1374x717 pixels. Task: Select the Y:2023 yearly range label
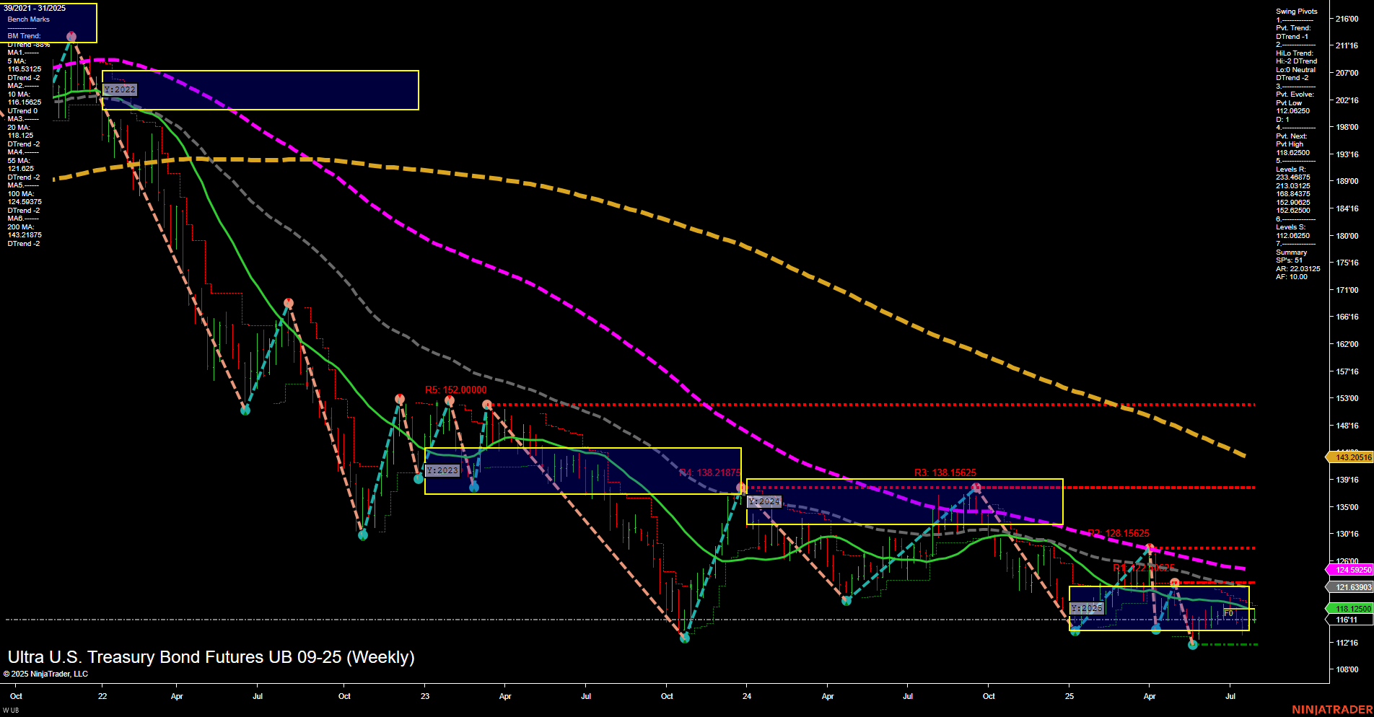442,470
